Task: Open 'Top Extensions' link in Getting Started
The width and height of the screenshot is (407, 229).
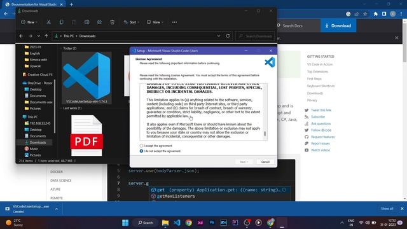Action: pos(317,72)
